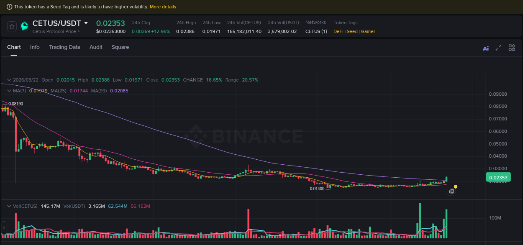Screen dimensions: 523x245
Task: Expand the Networks CETUS (1) selector
Action: (316, 31)
